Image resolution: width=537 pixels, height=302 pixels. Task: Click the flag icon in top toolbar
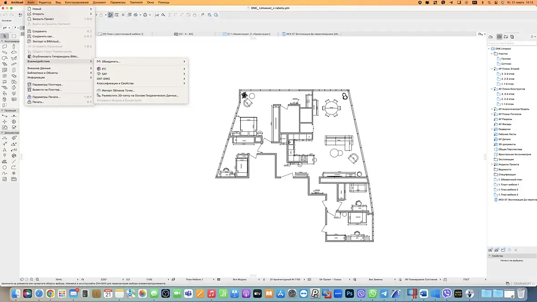203,15
